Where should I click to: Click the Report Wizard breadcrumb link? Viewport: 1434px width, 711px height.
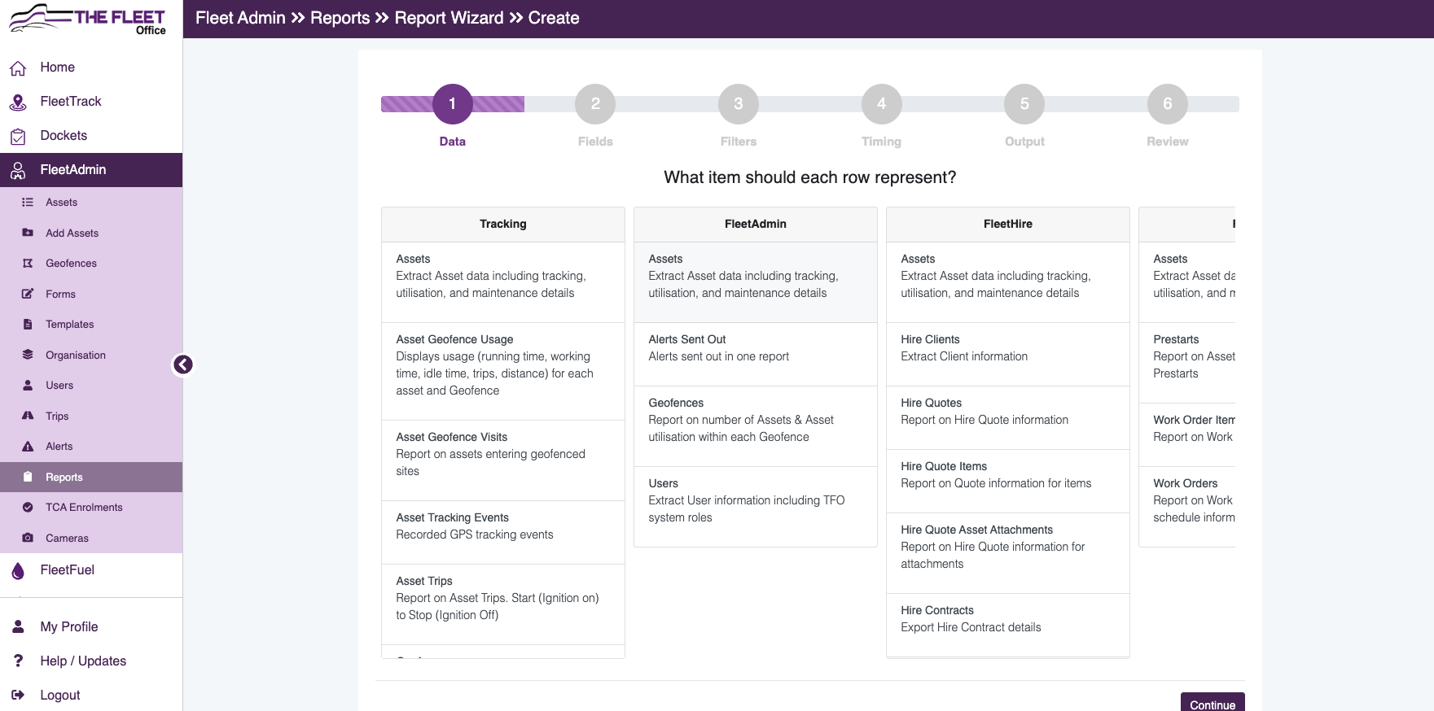point(449,18)
